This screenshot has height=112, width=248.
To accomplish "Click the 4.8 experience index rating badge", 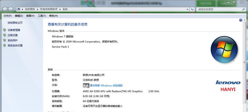I will [x=86, y=86].
